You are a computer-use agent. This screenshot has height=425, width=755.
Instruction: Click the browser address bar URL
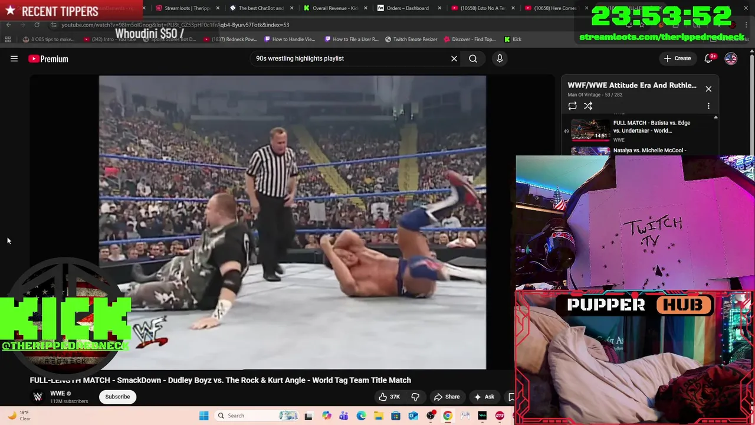click(x=175, y=25)
